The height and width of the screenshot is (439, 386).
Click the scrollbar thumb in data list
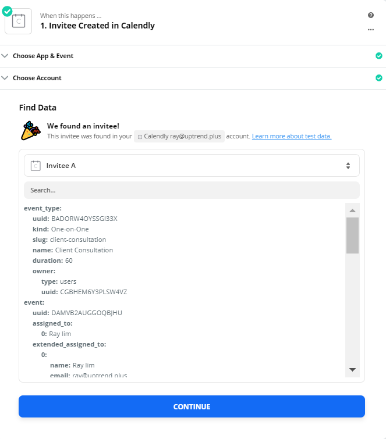[x=352, y=235]
